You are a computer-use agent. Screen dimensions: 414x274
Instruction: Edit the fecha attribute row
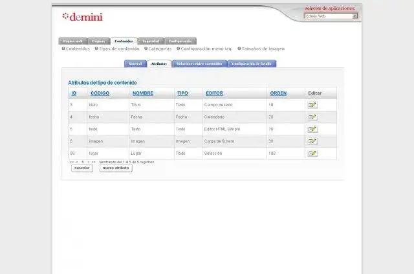pyautogui.click(x=312, y=117)
